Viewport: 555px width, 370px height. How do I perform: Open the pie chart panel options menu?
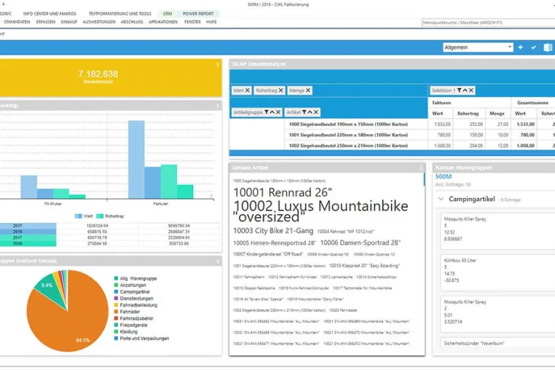pyautogui.click(x=217, y=261)
